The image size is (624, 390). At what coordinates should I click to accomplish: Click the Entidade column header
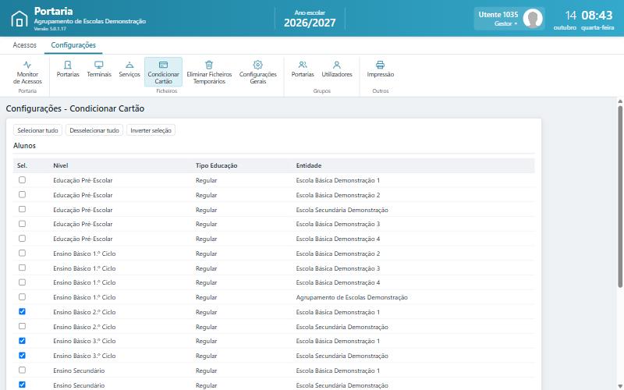click(x=308, y=165)
